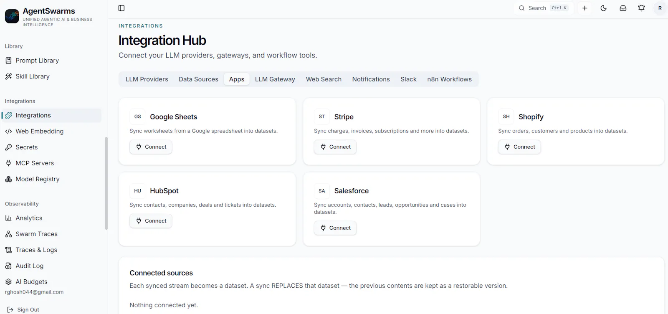Click the Sign Out arrow icon

pyautogui.click(x=10, y=310)
